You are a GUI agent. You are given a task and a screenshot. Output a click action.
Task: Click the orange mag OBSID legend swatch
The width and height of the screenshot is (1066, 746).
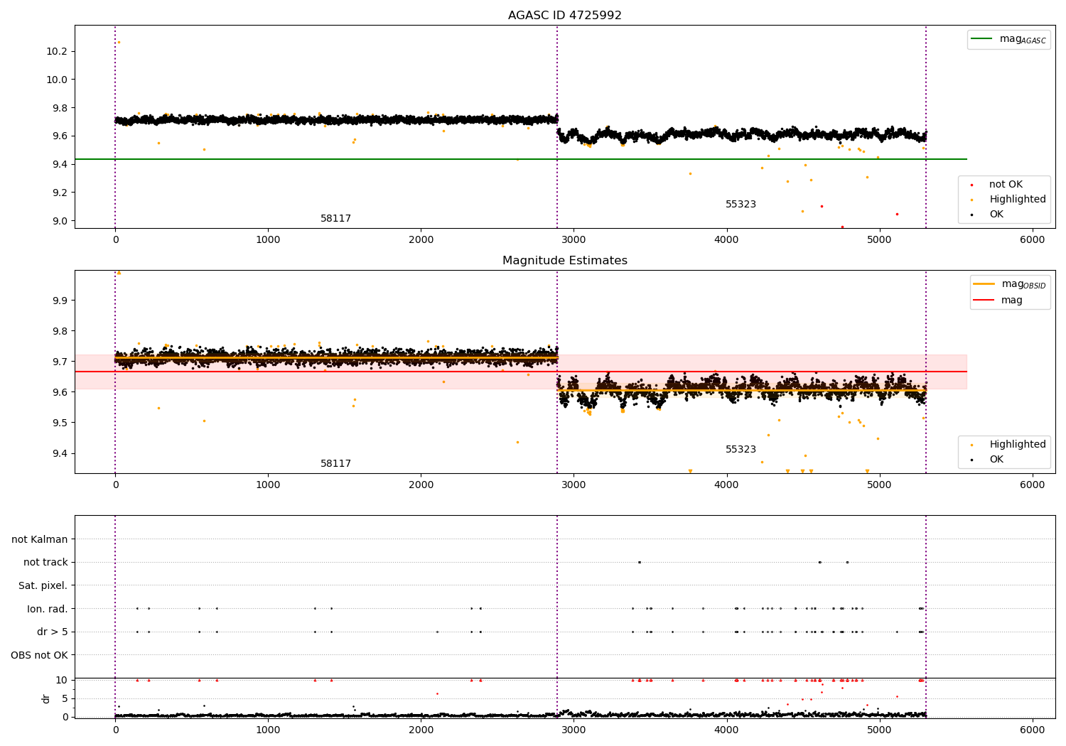point(984,284)
